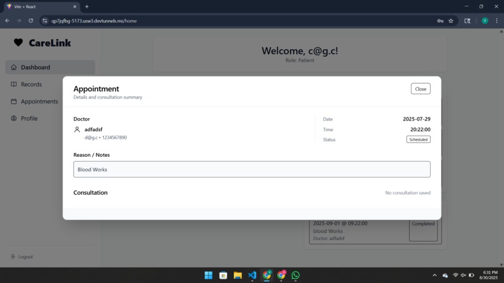This screenshot has height=283, width=504.
Task: Click the site info icon in address bar
Action: tap(44, 21)
